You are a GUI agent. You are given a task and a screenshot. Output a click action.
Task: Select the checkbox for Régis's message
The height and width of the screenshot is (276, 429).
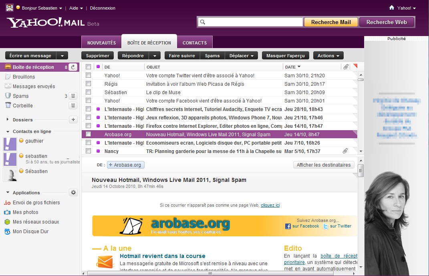click(x=89, y=83)
